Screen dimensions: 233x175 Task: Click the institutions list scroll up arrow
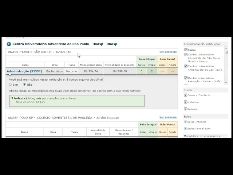[226, 48]
